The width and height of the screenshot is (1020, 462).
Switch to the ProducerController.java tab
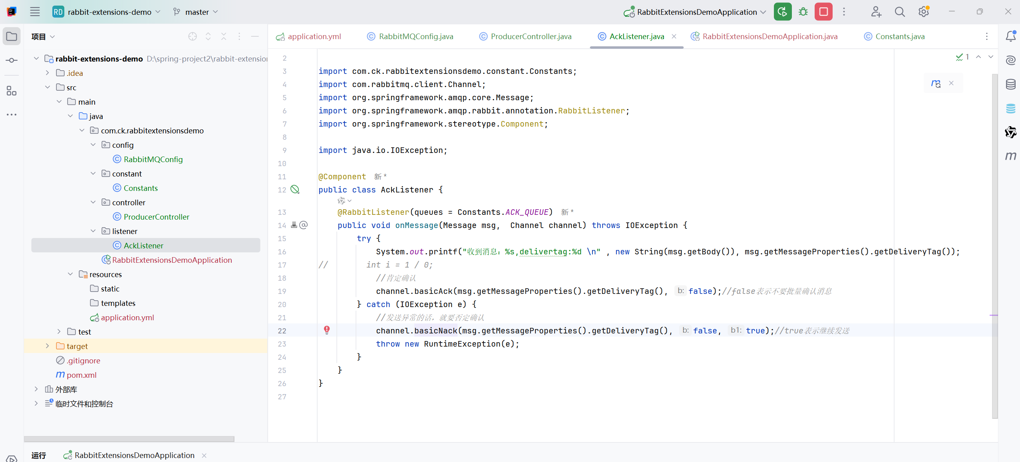coord(531,36)
